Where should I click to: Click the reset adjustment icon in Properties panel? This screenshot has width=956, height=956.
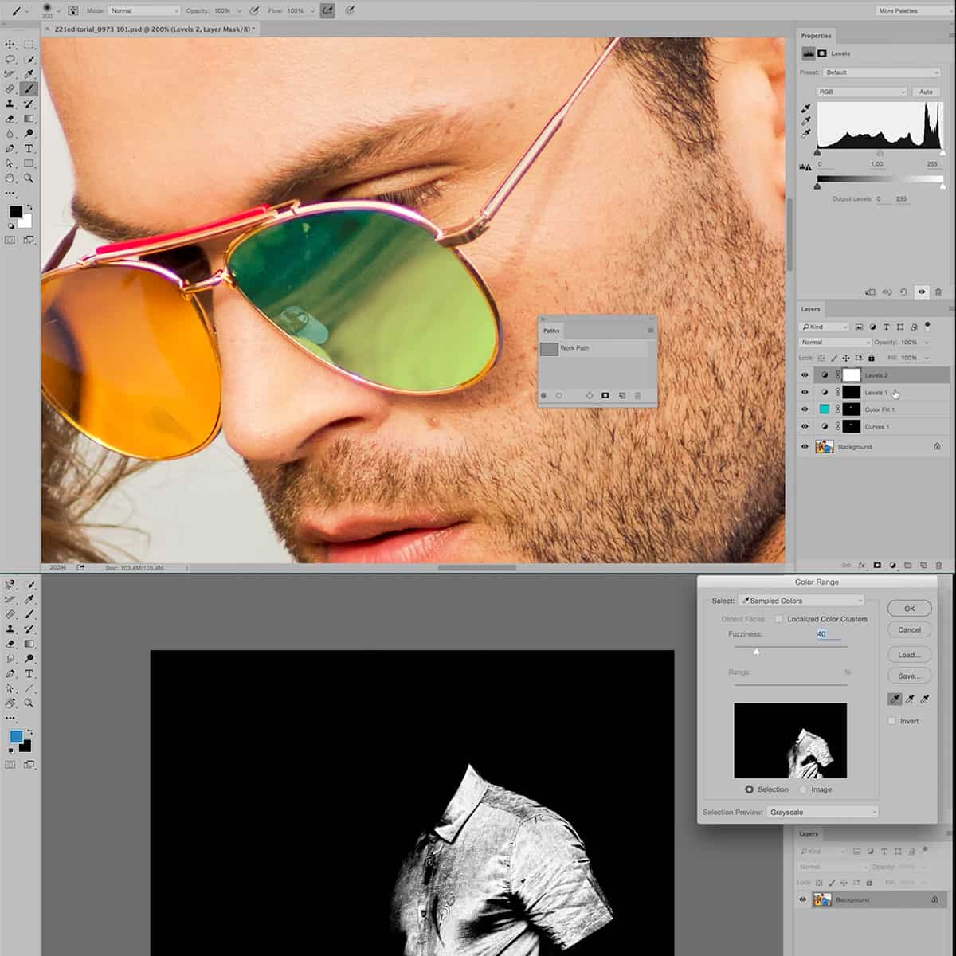[x=903, y=292]
